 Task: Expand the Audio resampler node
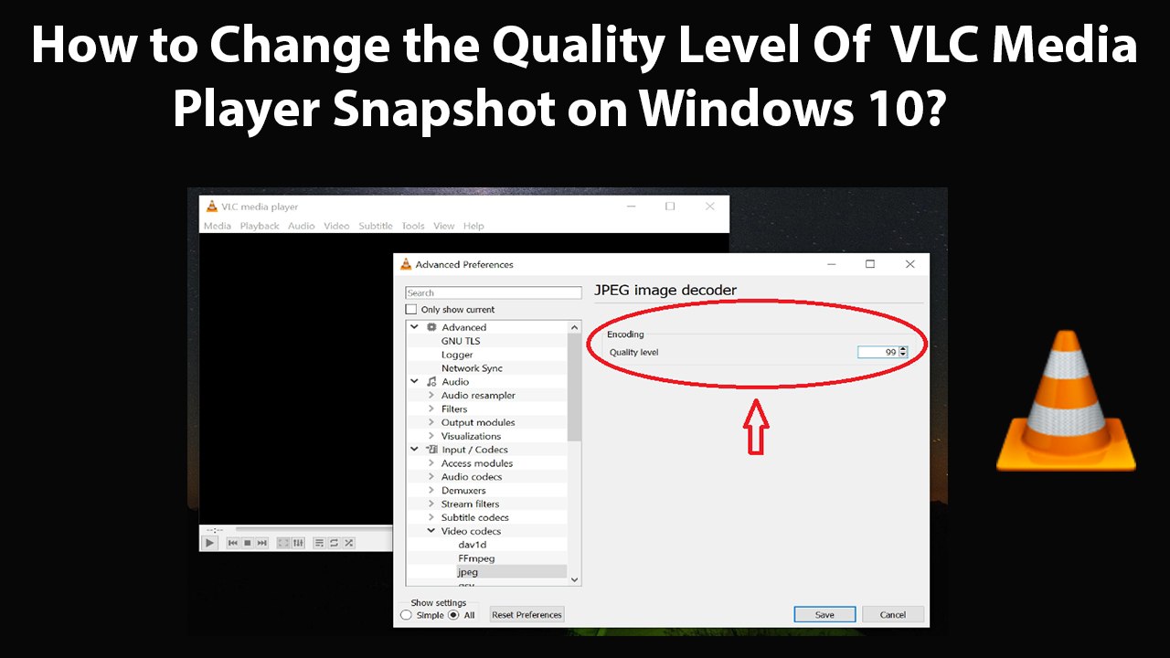coord(431,396)
